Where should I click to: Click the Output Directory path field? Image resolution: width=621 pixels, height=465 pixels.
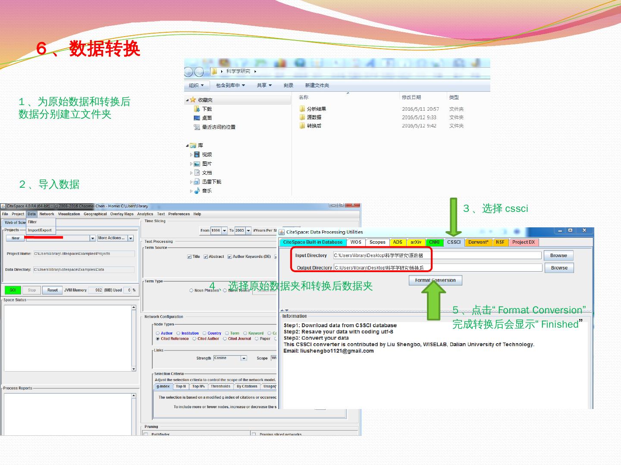[x=438, y=268]
